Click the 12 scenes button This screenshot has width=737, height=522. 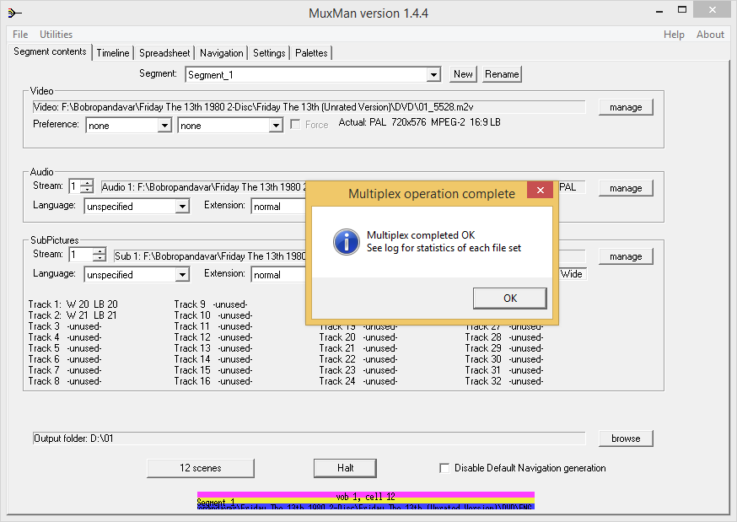click(x=200, y=468)
